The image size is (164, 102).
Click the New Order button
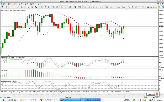click(152, 7)
